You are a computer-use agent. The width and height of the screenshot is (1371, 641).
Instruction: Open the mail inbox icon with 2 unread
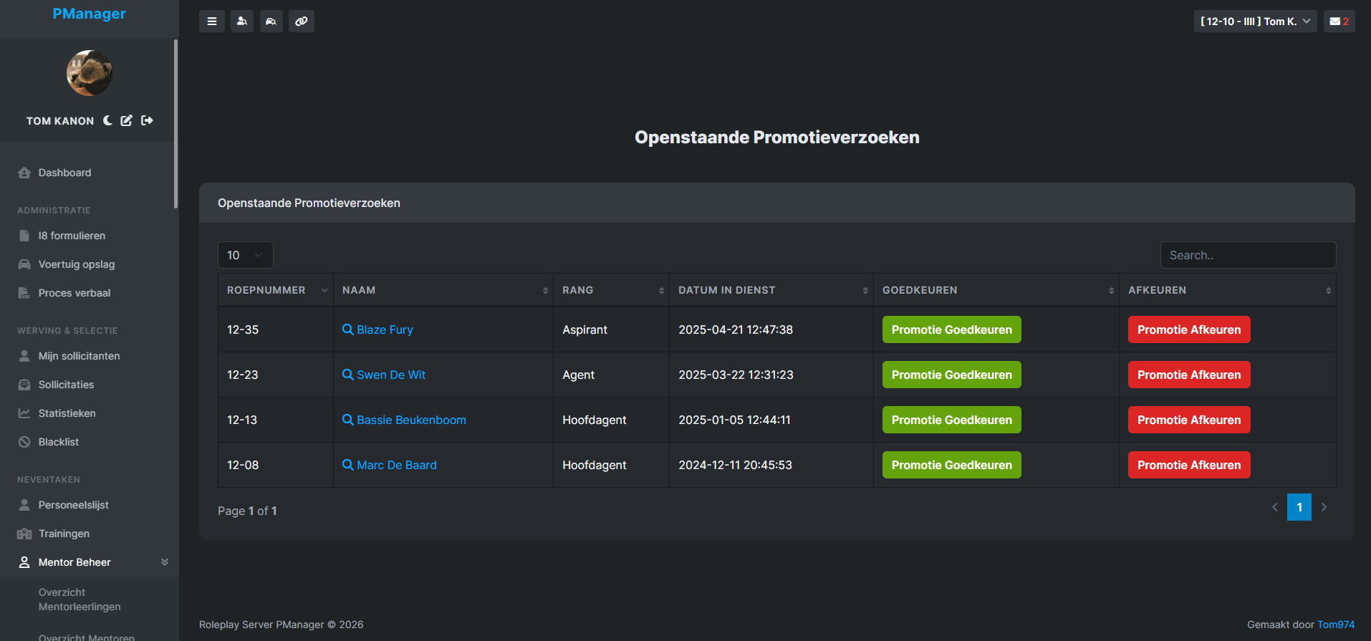pyautogui.click(x=1339, y=21)
